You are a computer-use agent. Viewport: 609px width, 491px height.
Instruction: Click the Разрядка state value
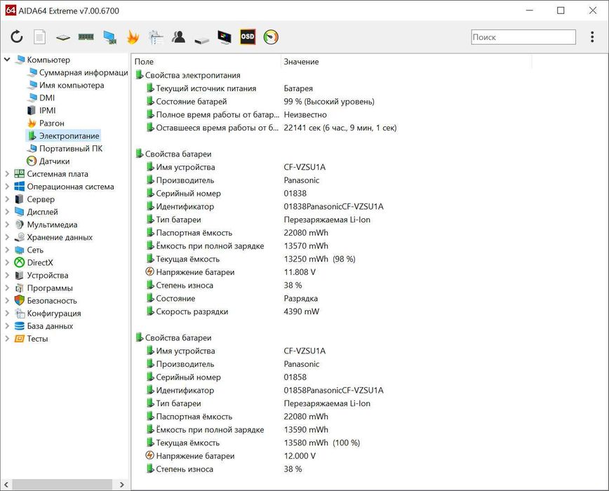(300, 299)
